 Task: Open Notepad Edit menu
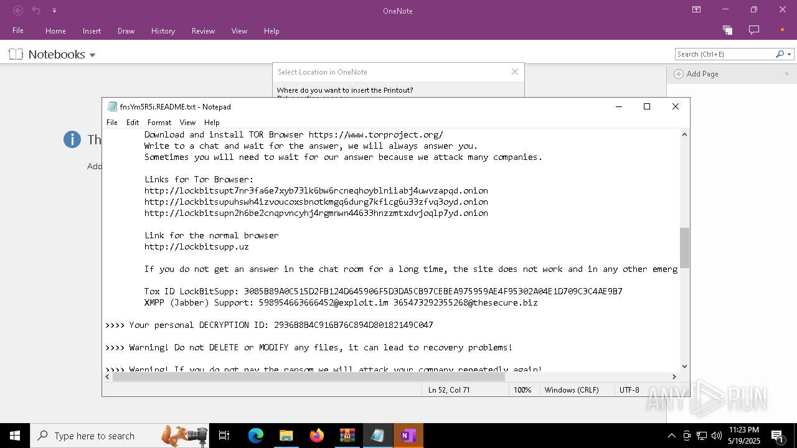coord(133,123)
